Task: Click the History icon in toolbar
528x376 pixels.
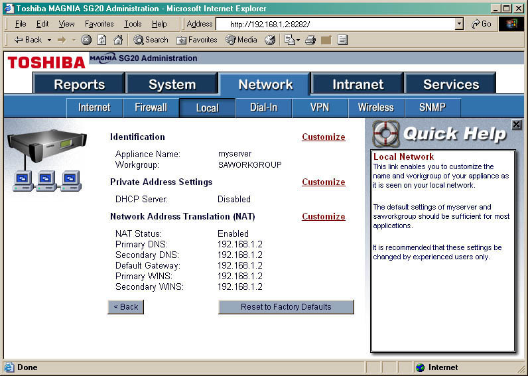Action: pos(270,40)
